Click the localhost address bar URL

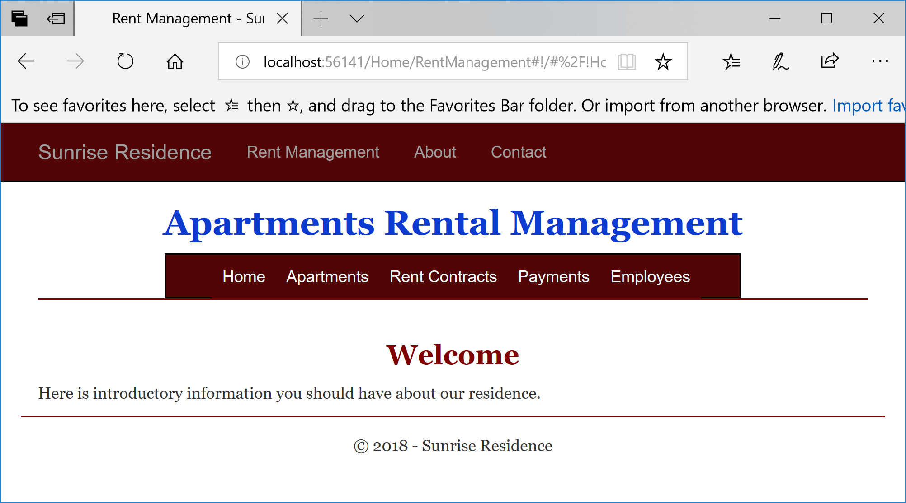[434, 62]
